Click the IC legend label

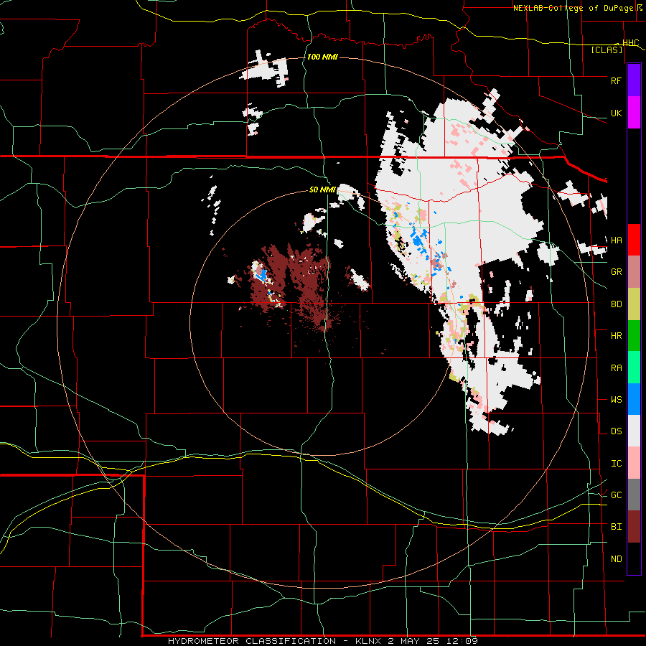(x=616, y=464)
